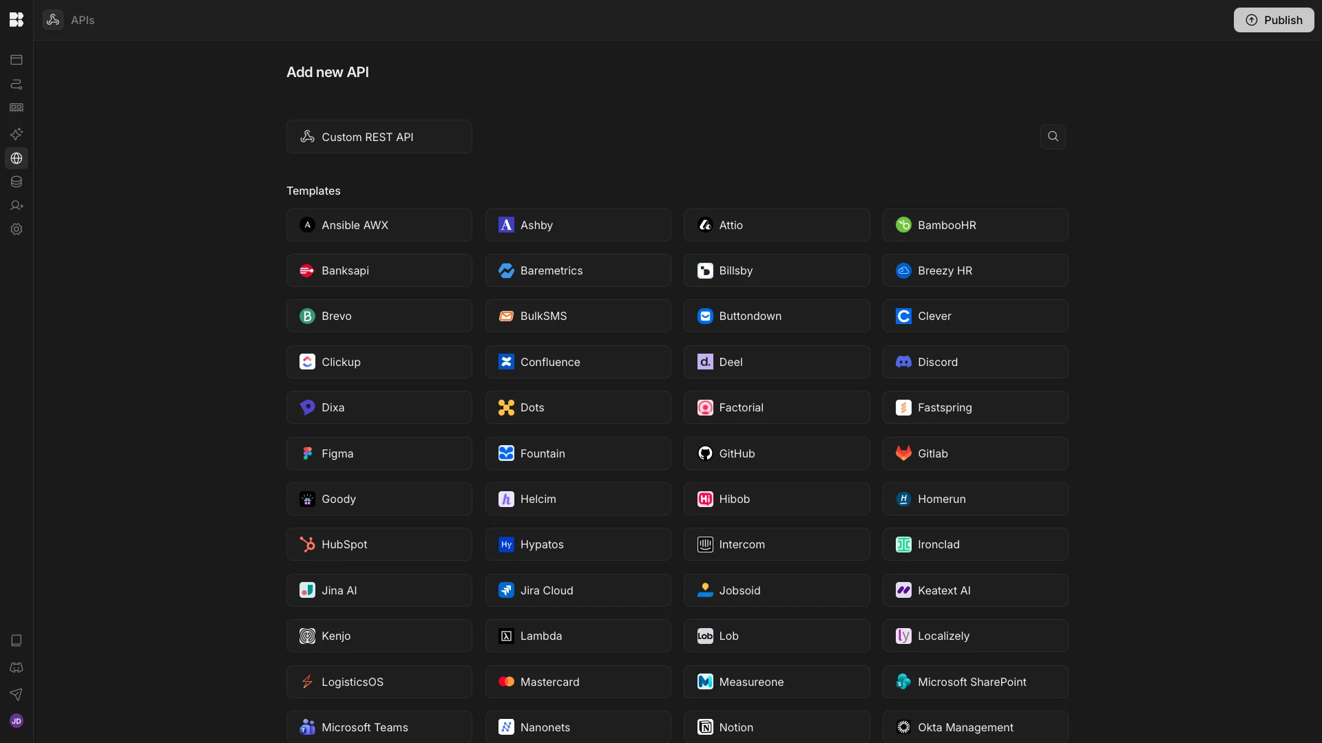Open the settings gear in sidebar
The height and width of the screenshot is (743, 1322).
coord(17,229)
